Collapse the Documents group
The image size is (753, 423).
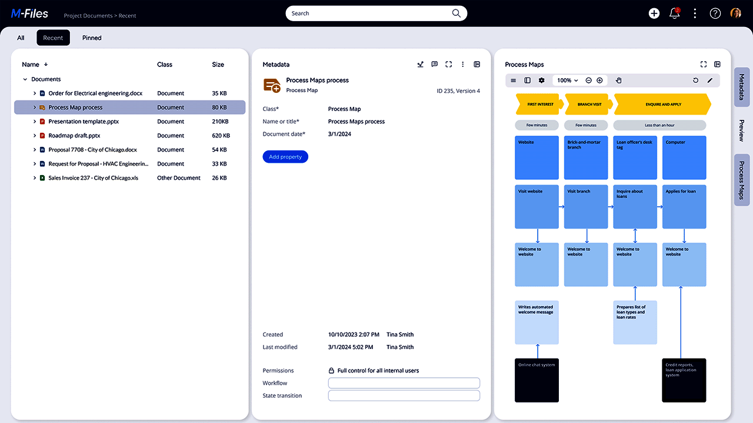[x=25, y=79]
